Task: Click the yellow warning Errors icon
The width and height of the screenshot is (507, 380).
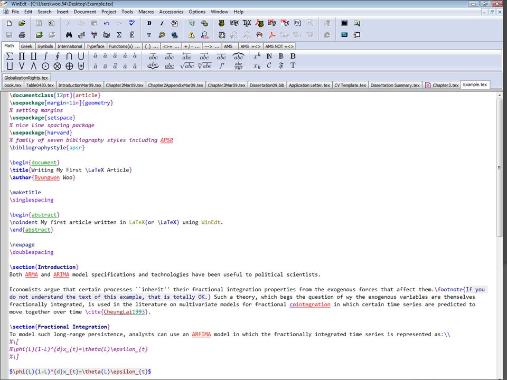Action: (x=191, y=35)
